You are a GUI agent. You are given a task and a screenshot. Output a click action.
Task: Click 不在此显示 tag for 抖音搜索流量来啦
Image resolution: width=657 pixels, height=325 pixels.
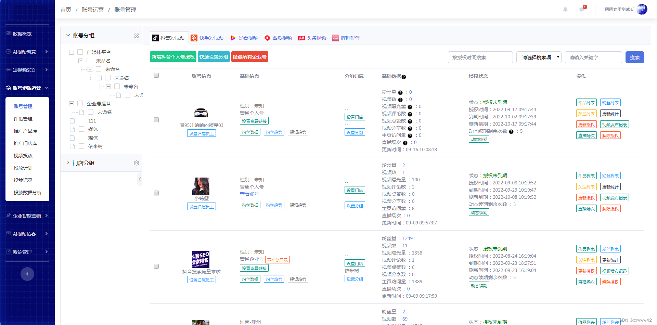click(x=278, y=260)
